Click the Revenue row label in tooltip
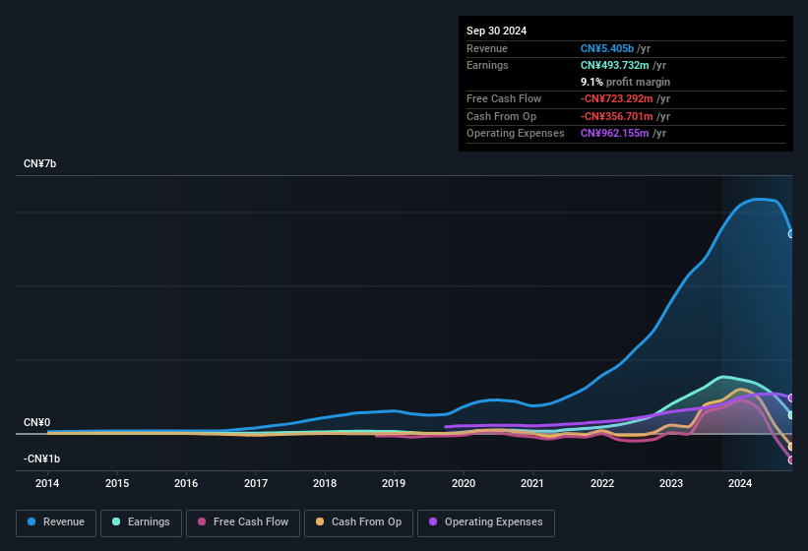Image resolution: width=808 pixels, height=551 pixels. [487, 48]
